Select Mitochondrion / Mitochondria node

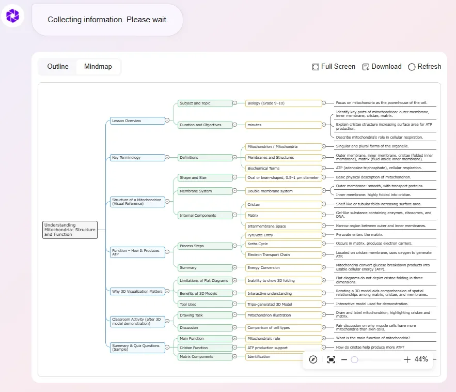(x=284, y=147)
